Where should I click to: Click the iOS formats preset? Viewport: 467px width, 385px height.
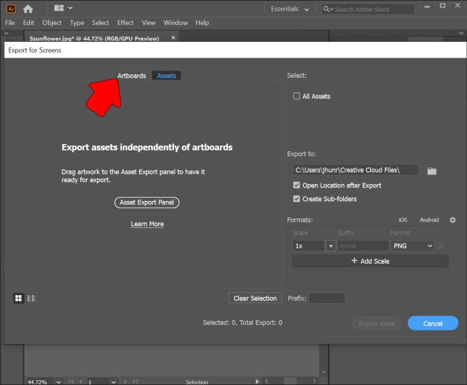[403, 220]
